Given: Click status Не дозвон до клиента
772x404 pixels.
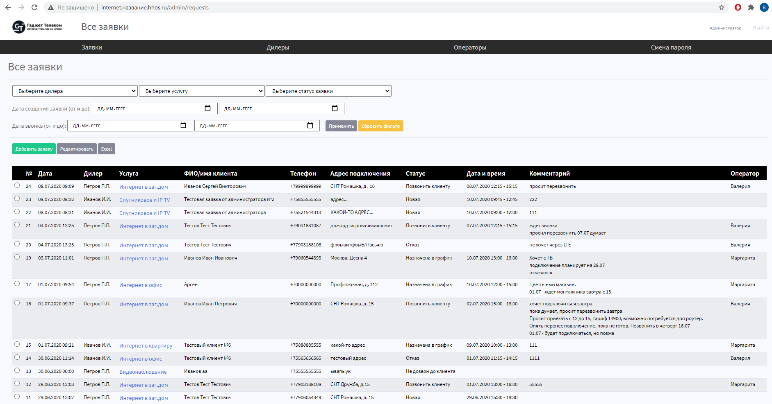Looking at the screenshot, I should coord(430,371).
